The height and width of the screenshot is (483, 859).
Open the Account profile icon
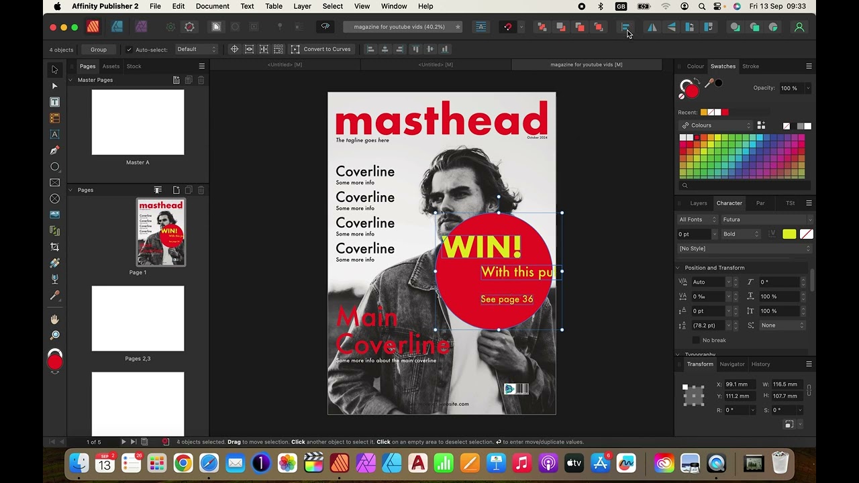799,27
